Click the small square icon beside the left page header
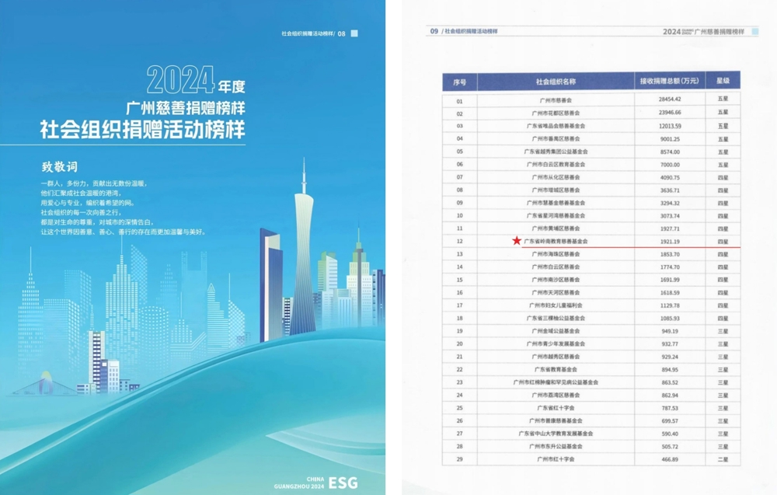This screenshot has height=495, width=777. click(x=354, y=33)
